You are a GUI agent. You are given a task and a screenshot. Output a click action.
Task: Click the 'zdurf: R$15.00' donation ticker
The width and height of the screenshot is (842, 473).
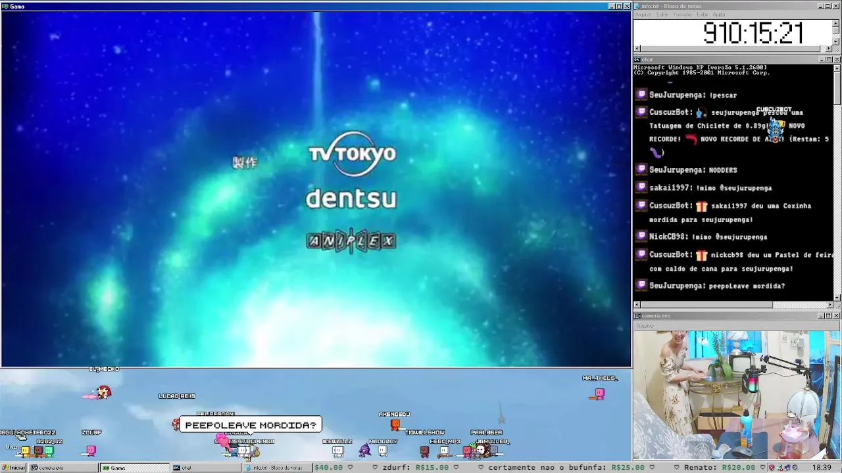click(x=414, y=468)
